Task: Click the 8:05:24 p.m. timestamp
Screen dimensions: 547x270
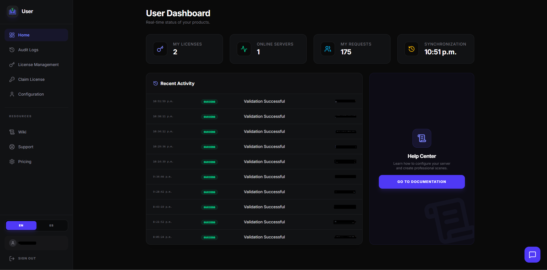Action: pos(162,237)
